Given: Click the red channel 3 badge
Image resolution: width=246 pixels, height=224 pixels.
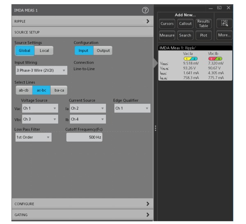Looking at the screenshot, I should pyautogui.click(x=212, y=59).
